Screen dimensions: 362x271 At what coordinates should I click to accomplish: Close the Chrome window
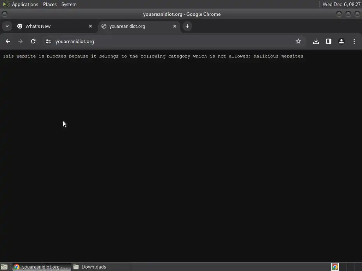(x=357, y=14)
